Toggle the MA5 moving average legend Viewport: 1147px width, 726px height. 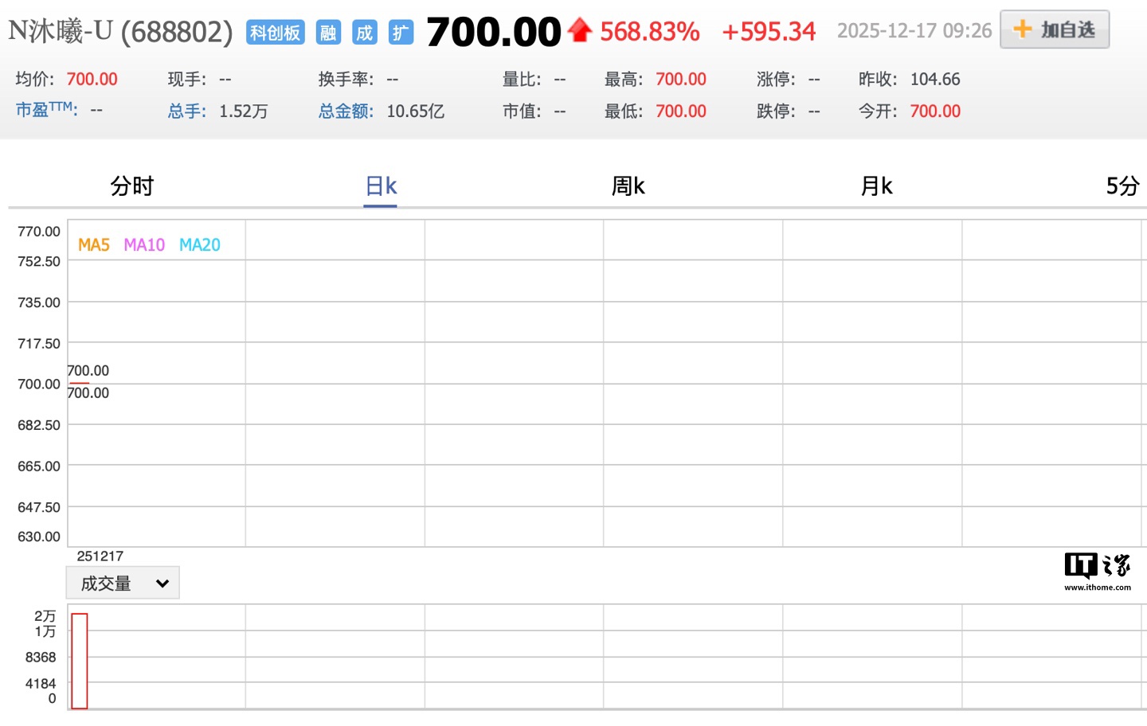(93, 244)
